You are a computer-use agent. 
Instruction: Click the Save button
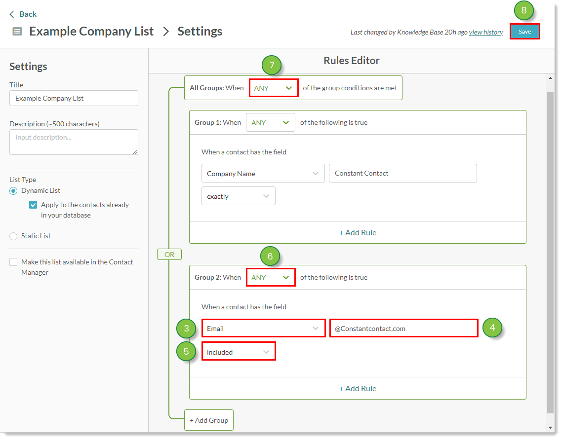(x=524, y=32)
